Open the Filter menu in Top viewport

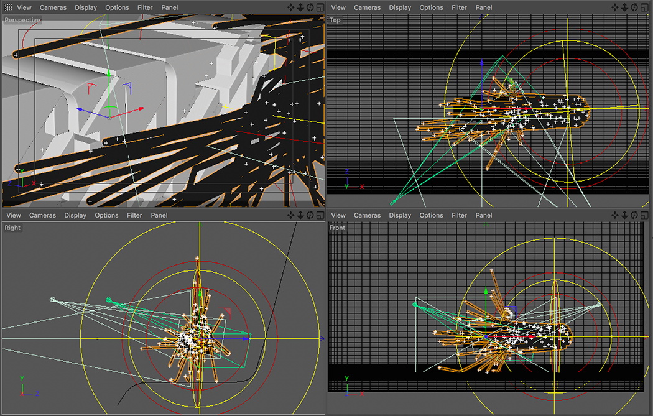pos(460,7)
